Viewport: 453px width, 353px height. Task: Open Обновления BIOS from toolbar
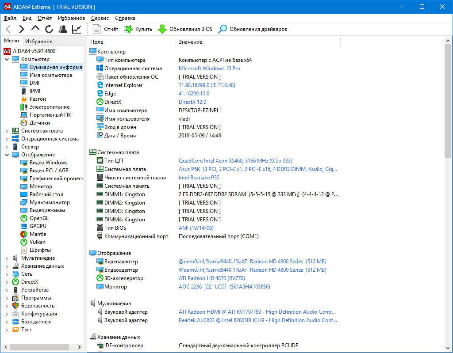185,29
